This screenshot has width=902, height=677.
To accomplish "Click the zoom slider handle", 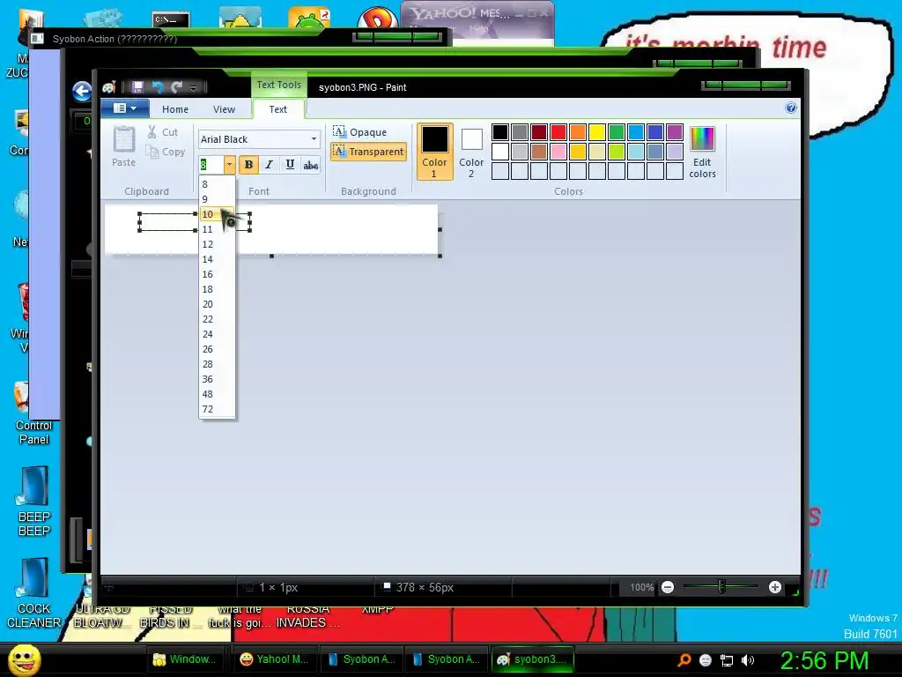I will 721,586.
